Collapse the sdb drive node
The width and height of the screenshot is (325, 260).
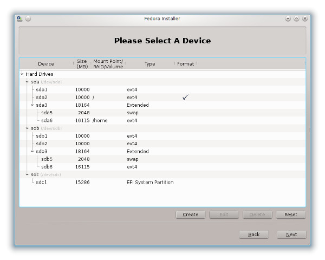point(27,128)
